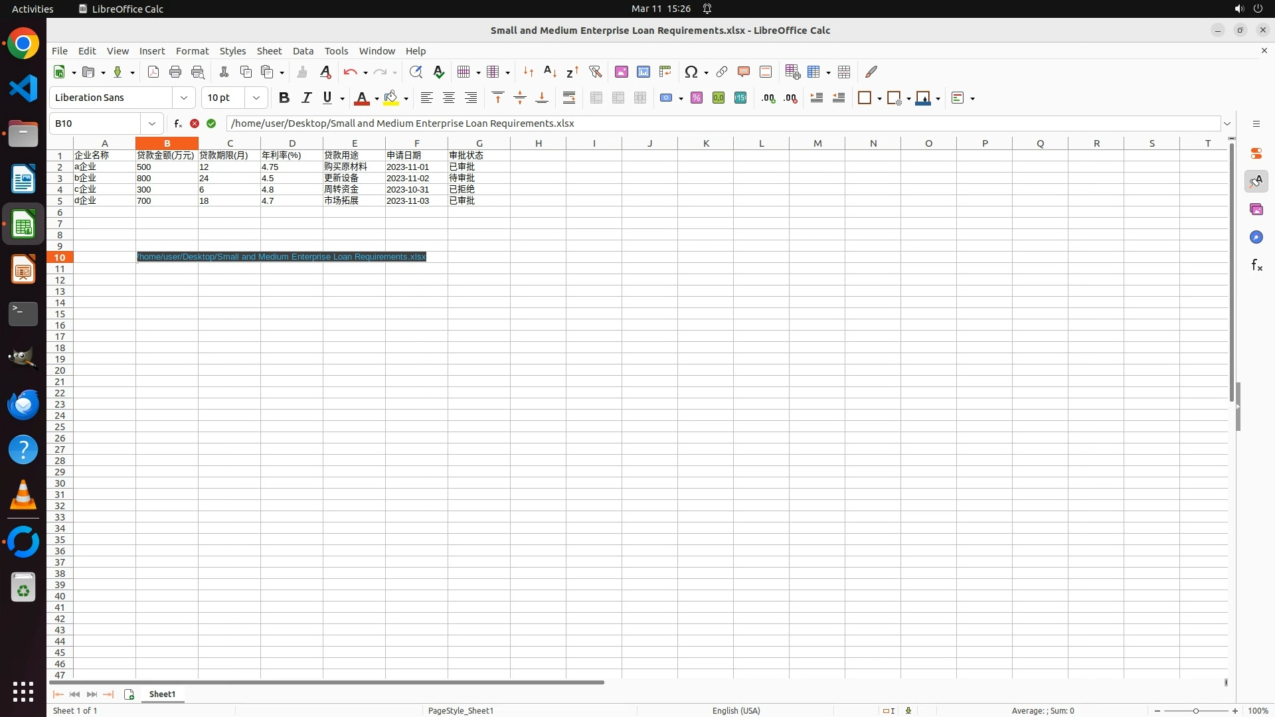Screen dimensions: 1275x717
Task: Cancel input with red X button
Action: tap(195, 123)
